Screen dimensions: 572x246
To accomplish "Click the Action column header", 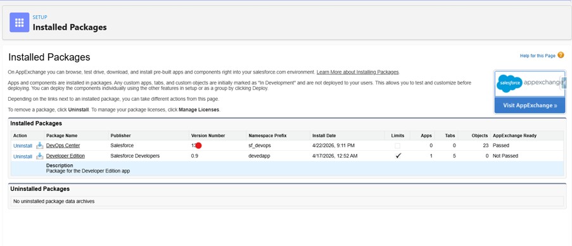I will point(20,136).
